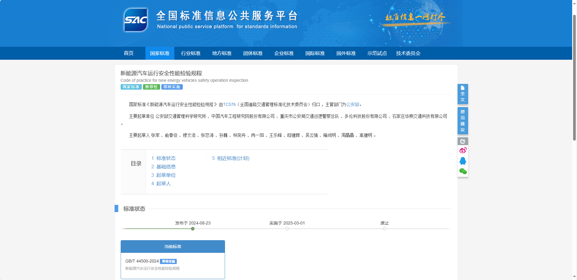The image size is (577, 280).
Task: Click the SAC logo icon
Action: (x=136, y=20)
